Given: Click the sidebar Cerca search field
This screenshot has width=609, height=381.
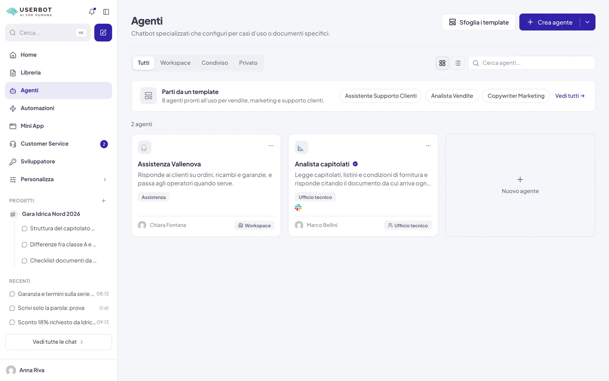Looking at the screenshot, I should click(48, 33).
